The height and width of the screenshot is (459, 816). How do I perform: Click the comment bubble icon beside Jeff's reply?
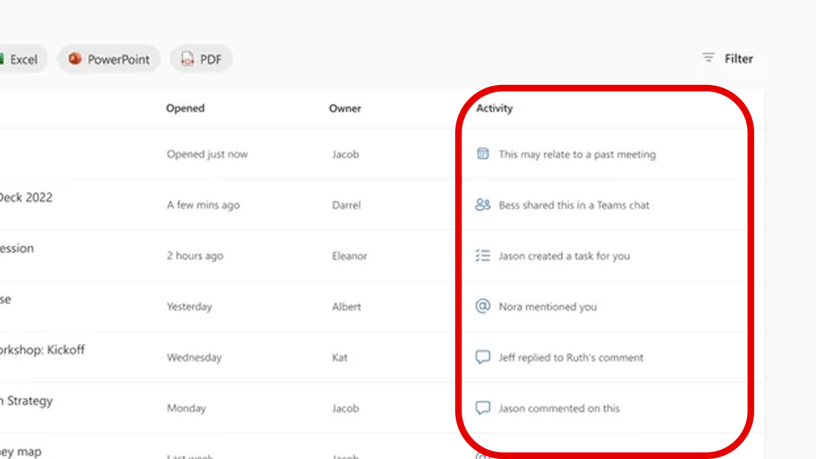coord(483,357)
